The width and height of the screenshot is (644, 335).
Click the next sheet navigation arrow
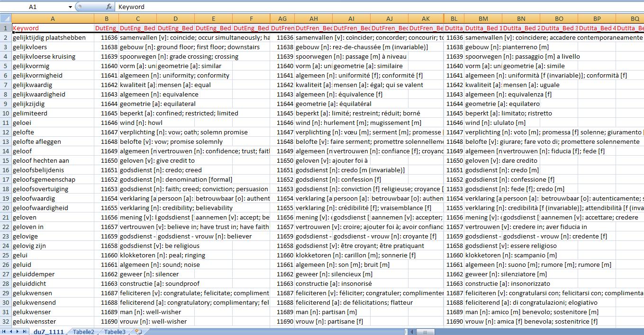coord(18,332)
